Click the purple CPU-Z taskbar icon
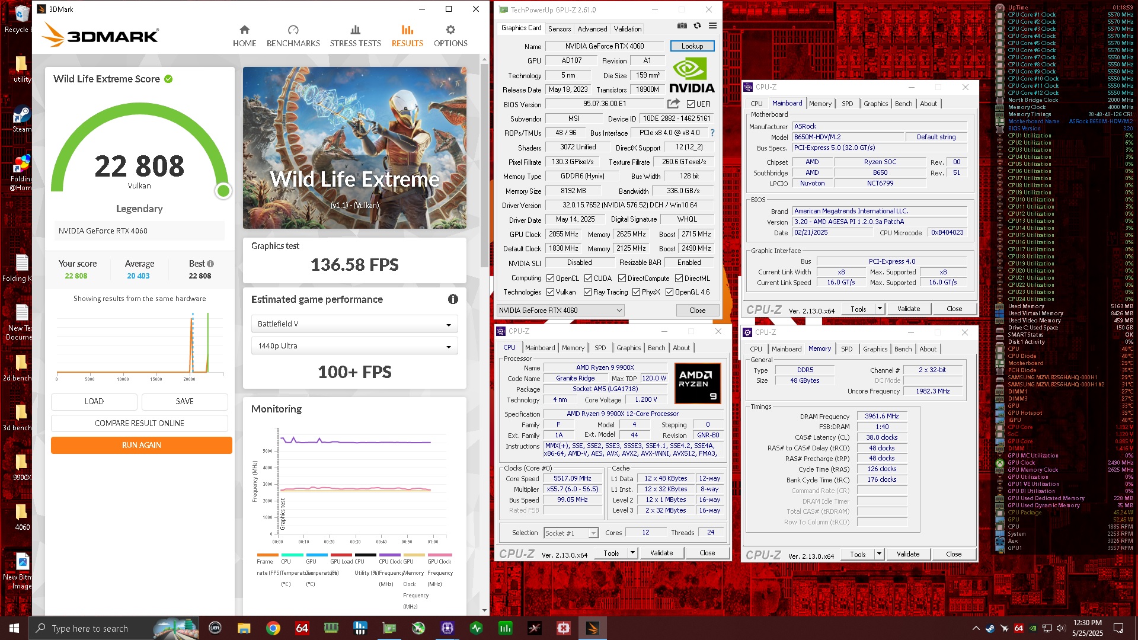This screenshot has height=640, width=1138. (447, 628)
